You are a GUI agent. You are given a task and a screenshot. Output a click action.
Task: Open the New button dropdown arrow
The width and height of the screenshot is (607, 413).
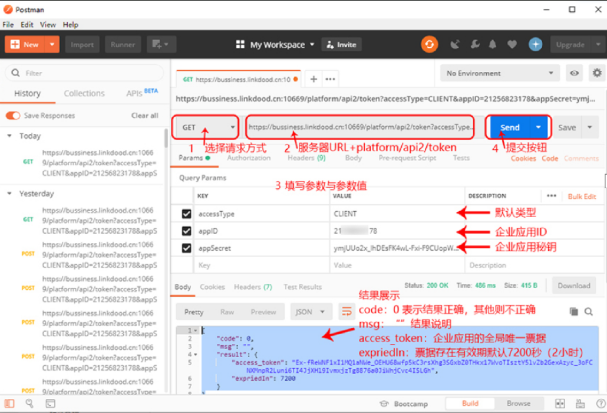coord(52,45)
